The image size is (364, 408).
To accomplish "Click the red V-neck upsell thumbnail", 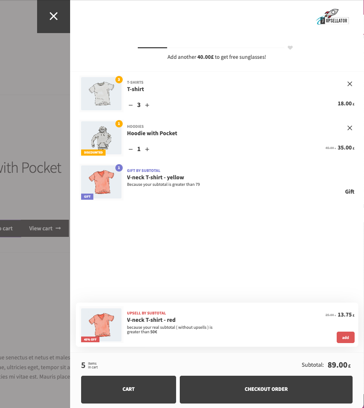I will [101, 325].
